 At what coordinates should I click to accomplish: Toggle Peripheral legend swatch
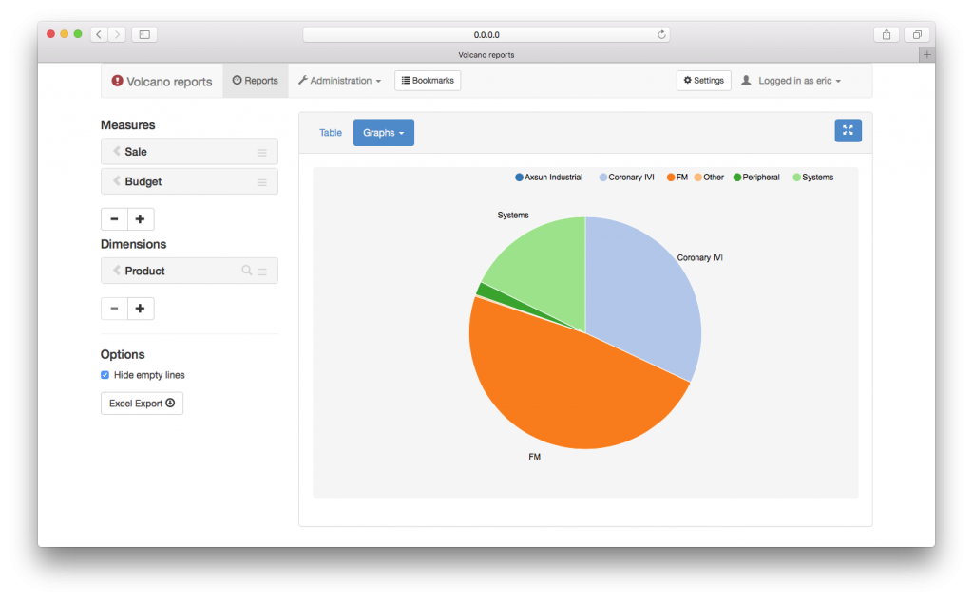click(x=737, y=178)
